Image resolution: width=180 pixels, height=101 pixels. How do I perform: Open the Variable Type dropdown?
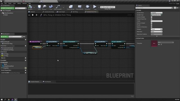[x=156, y=15]
